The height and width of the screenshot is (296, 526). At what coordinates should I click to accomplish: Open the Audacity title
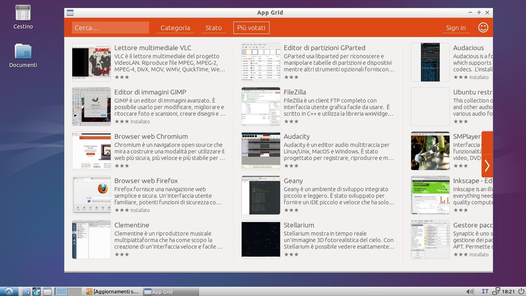point(297,136)
